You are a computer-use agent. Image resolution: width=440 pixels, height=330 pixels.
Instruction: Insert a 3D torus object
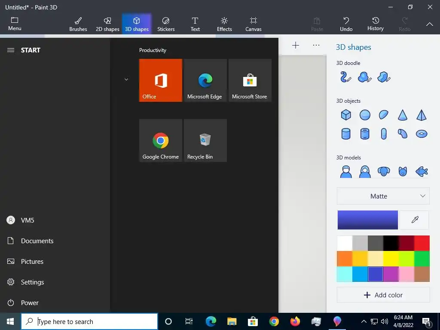click(x=422, y=134)
